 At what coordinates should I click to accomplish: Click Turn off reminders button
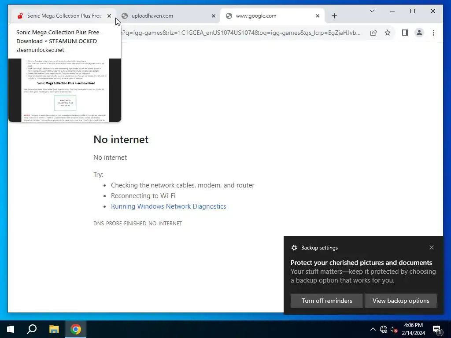[x=327, y=301]
